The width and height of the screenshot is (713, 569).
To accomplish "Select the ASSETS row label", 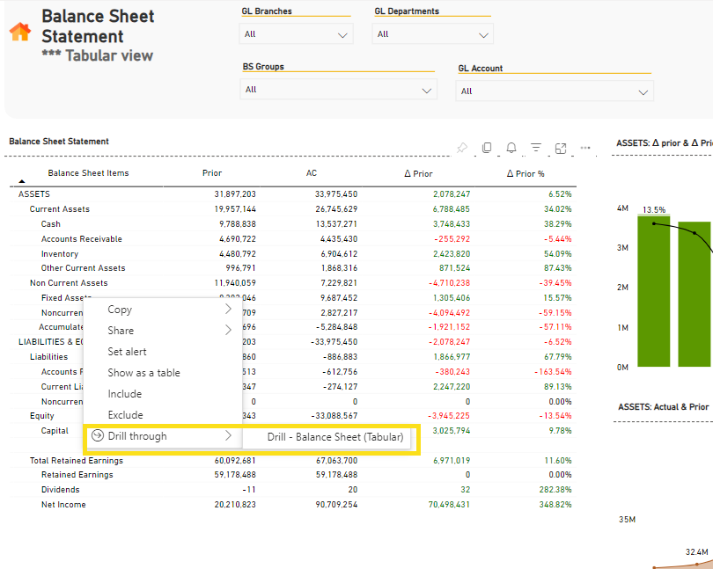I will pos(34,194).
